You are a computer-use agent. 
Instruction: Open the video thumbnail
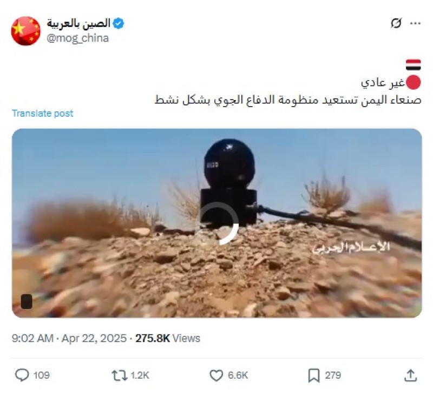(x=217, y=223)
